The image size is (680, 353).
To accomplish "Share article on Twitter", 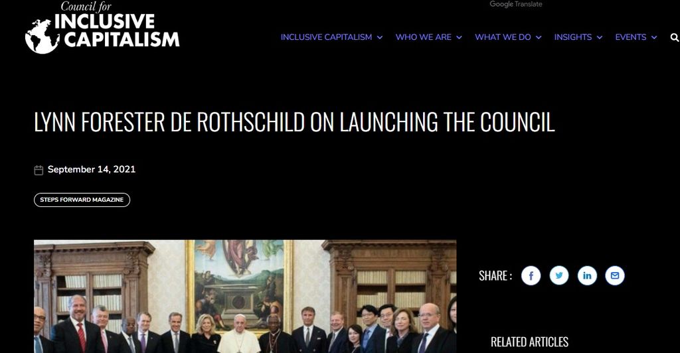I will (x=559, y=275).
